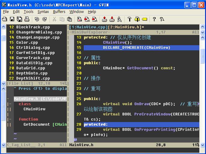Click the Redo toolbar icon
Image resolution: width=206 pixels, height=154 pixels.
44,19
